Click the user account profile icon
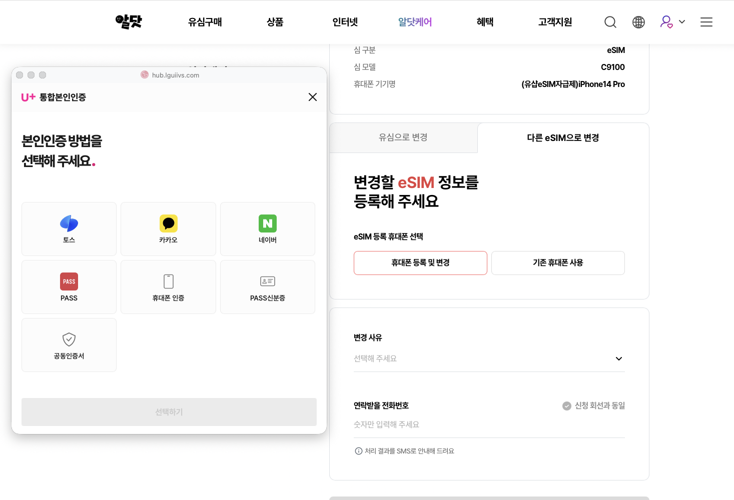Screen dimensions: 734x500 click(x=666, y=22)
